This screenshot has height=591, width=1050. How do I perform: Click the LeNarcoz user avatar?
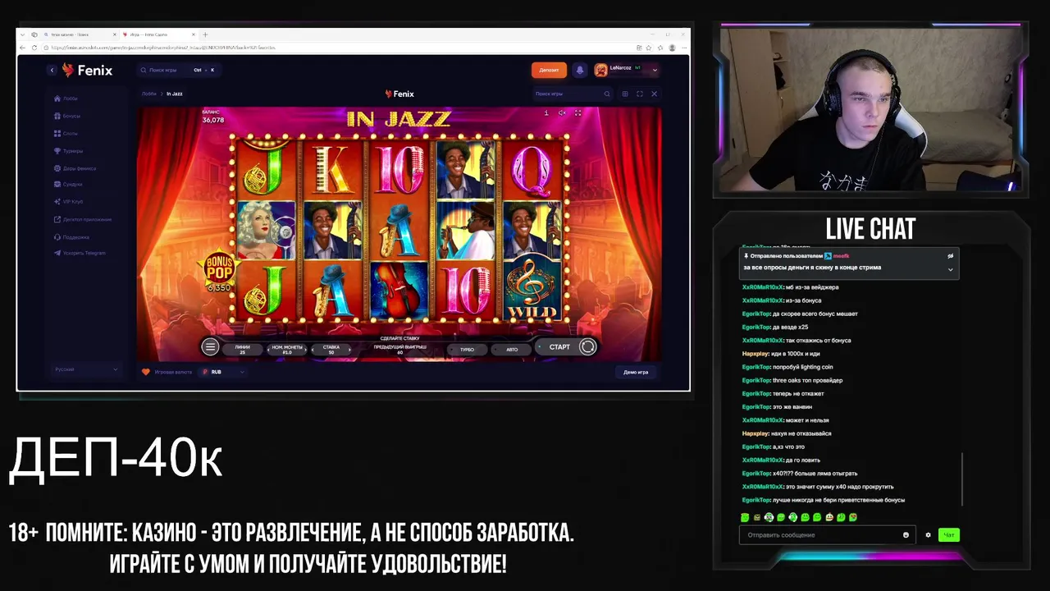point(601,70)
